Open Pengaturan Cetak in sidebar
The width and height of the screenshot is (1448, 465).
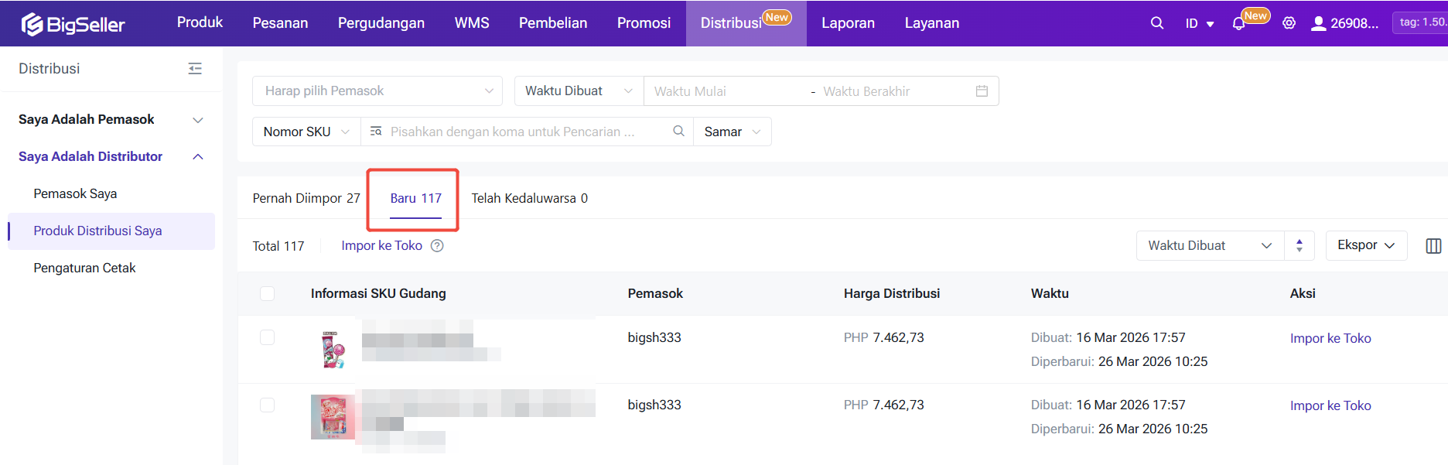[x=84, y=268]
